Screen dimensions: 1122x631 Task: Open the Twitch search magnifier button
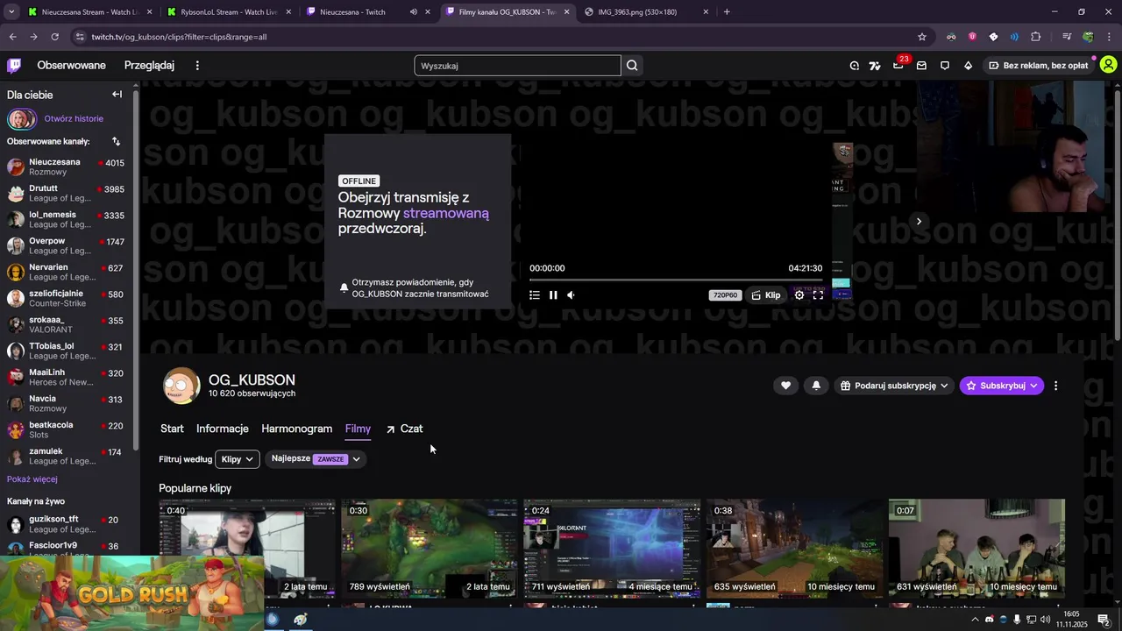coord(632,66)
